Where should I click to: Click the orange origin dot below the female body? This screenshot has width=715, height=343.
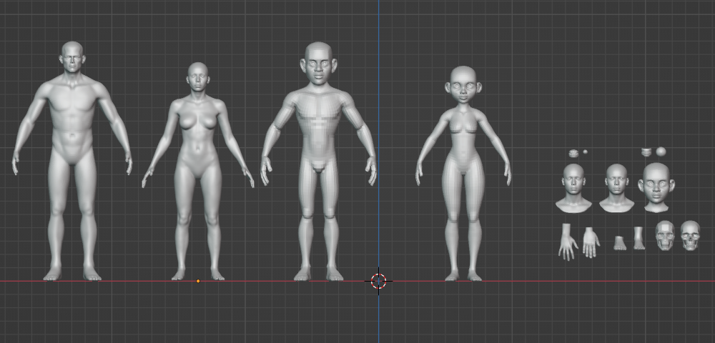198,281
